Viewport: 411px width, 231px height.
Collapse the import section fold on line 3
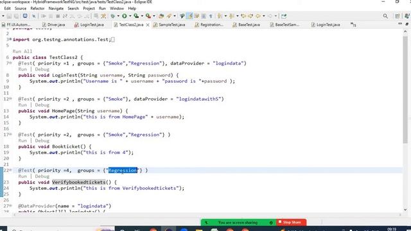(x=10, y=39)
